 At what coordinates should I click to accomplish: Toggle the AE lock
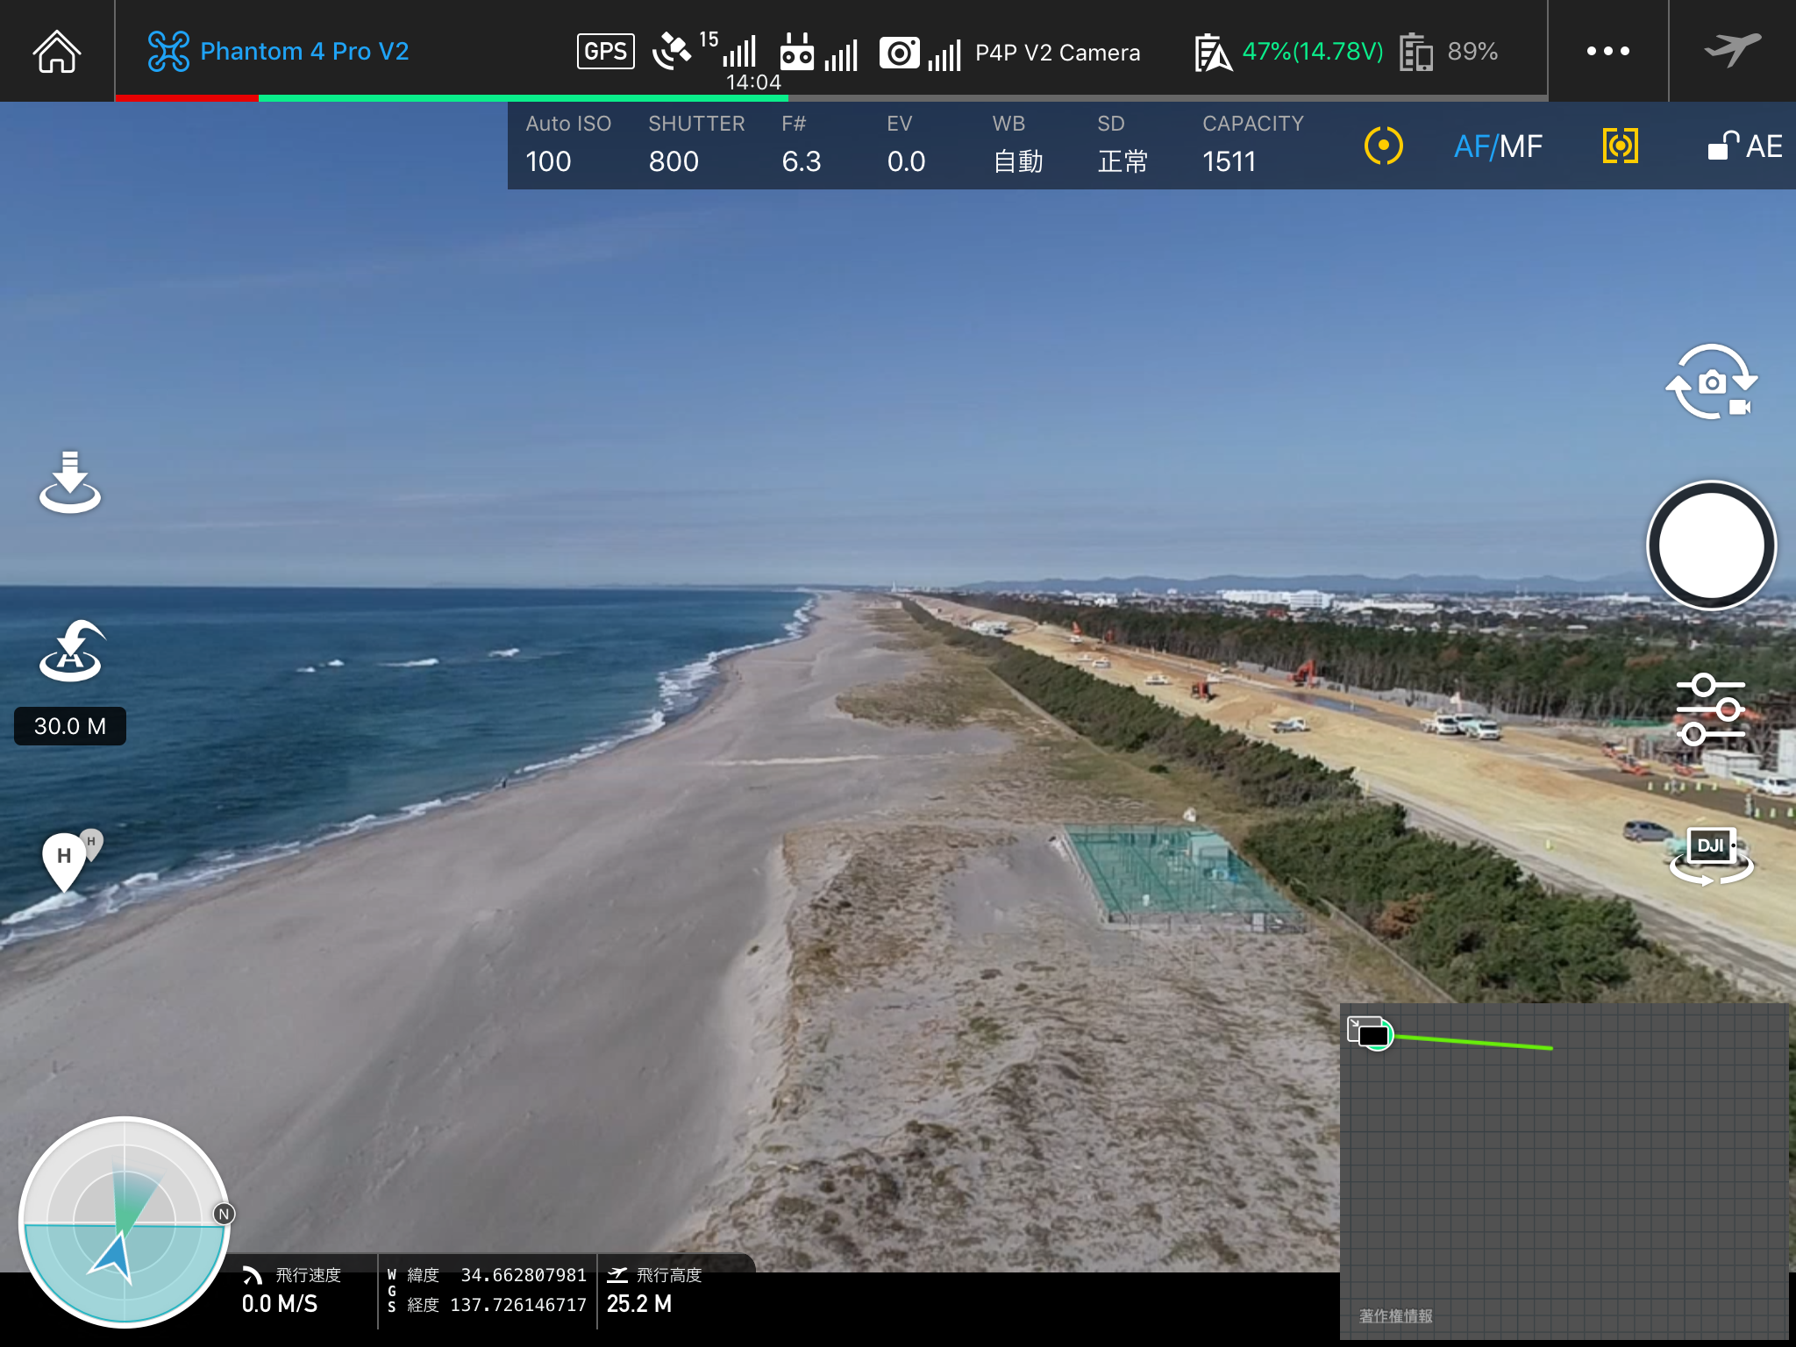1744,146
